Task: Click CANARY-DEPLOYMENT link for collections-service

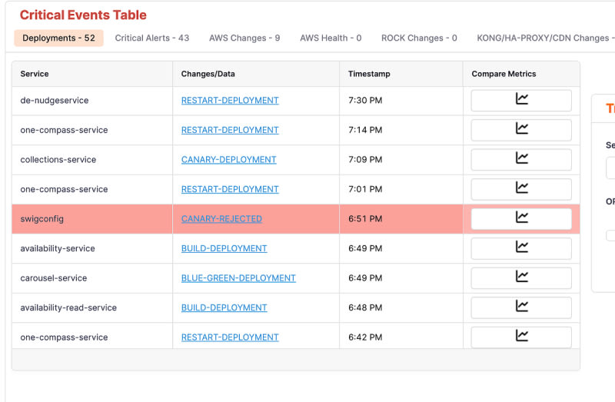Action: coord(228,160)
